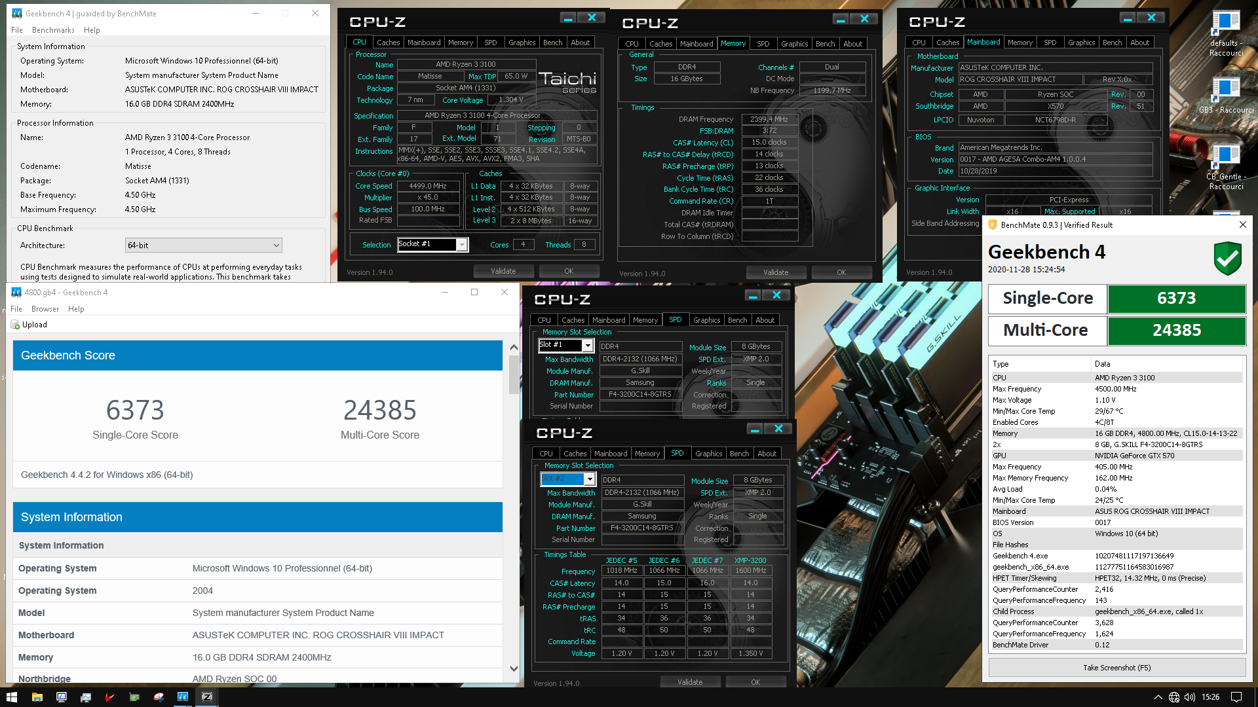Click the Geekbench Score section header
Image resolution: width=1258 pixels, height=707 pixels.
257,355
